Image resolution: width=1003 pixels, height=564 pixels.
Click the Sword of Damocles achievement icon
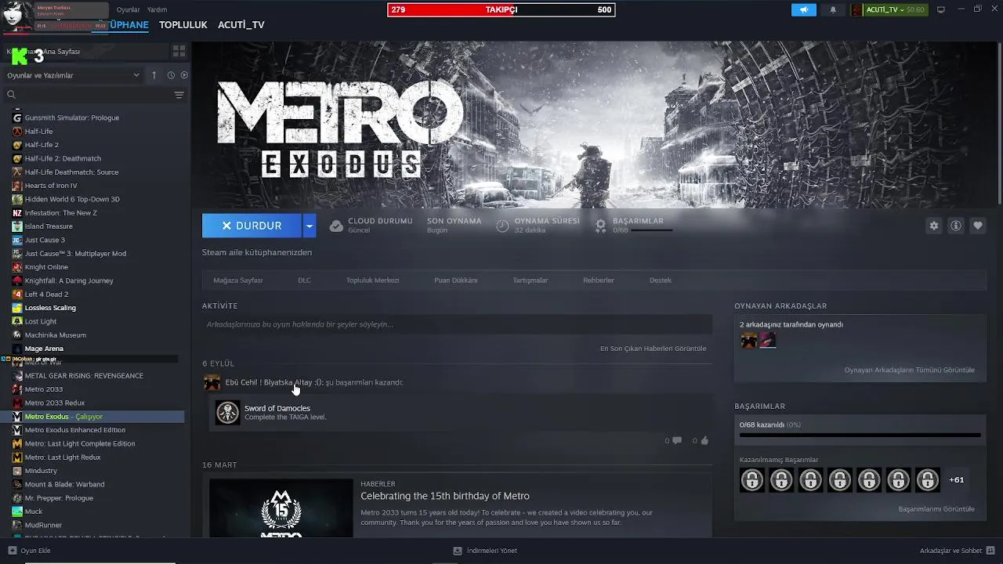click(227, 412)
